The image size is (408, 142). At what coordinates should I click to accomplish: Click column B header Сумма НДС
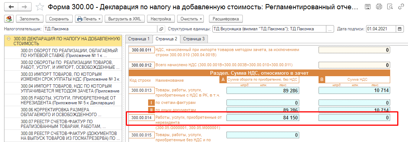(x=358, y=80)
